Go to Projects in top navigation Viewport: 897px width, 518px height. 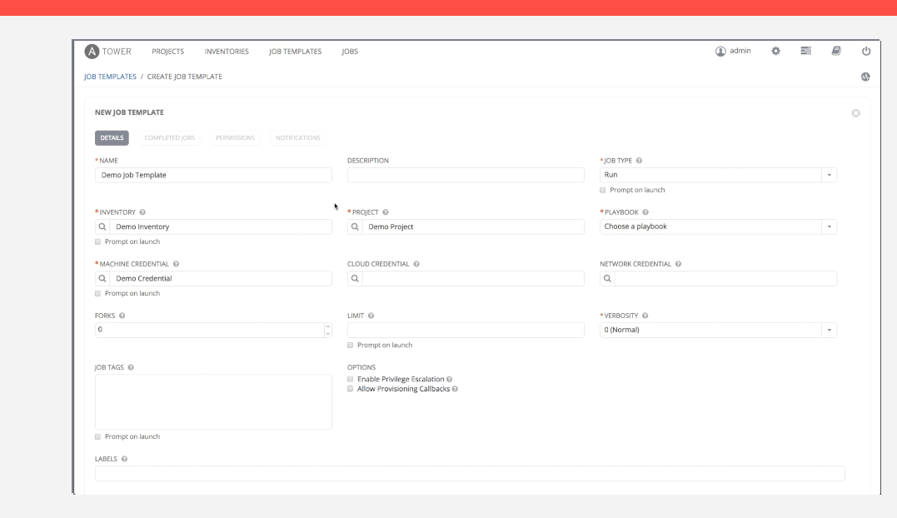167,52
